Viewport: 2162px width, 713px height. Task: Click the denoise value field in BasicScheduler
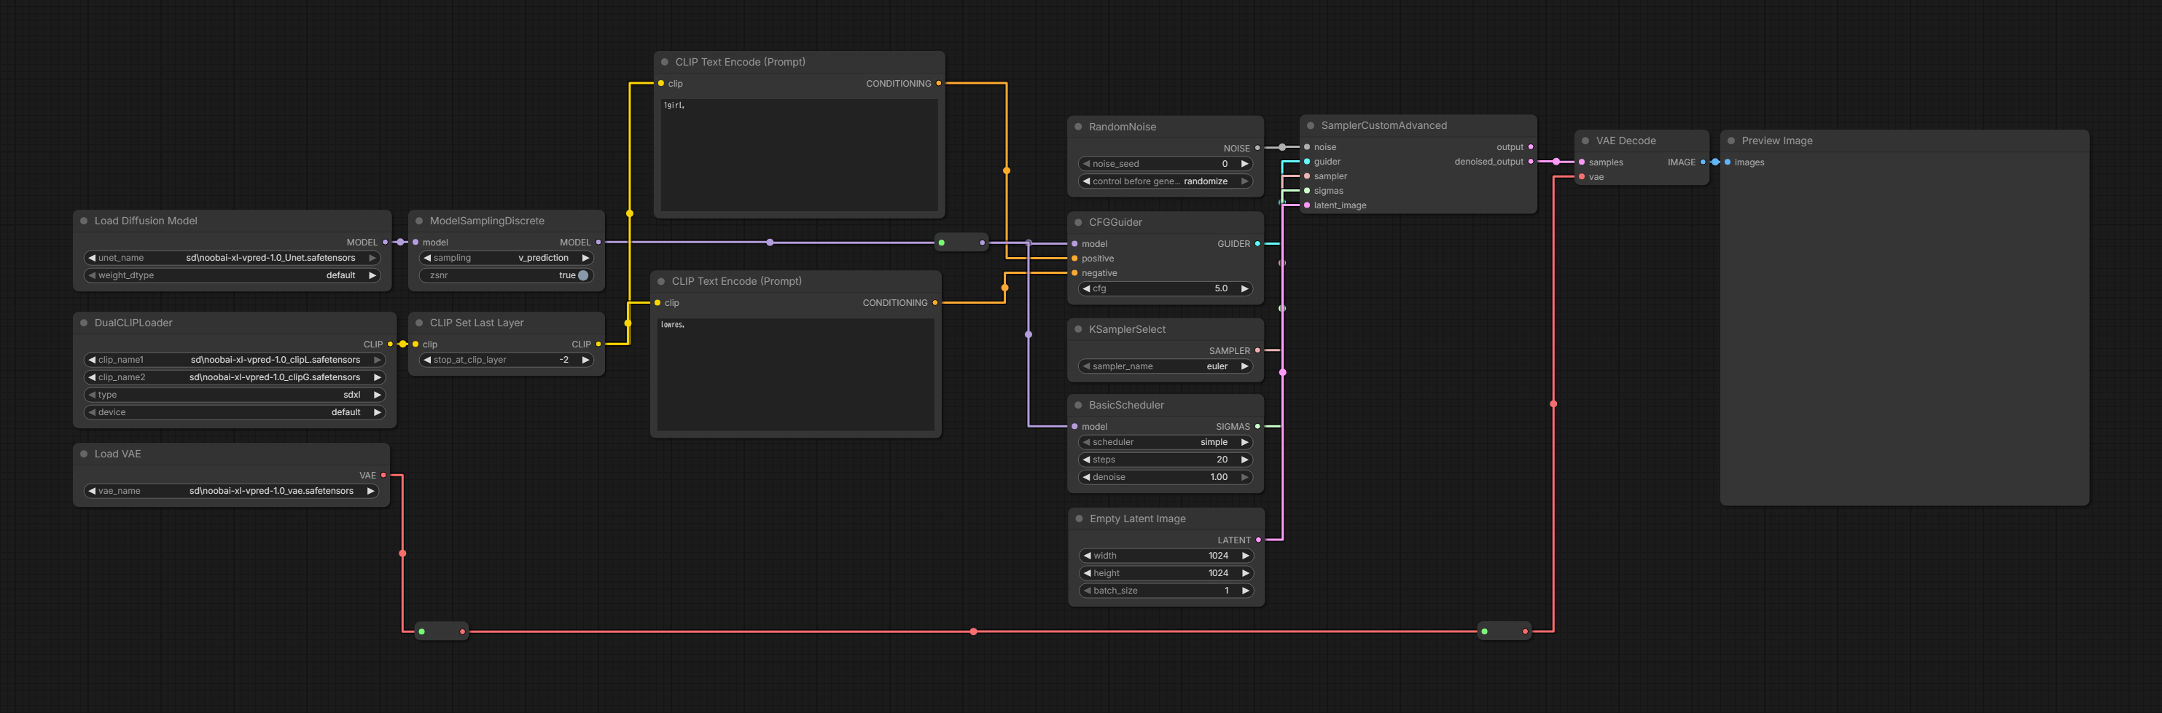(x=1165, y=477)
